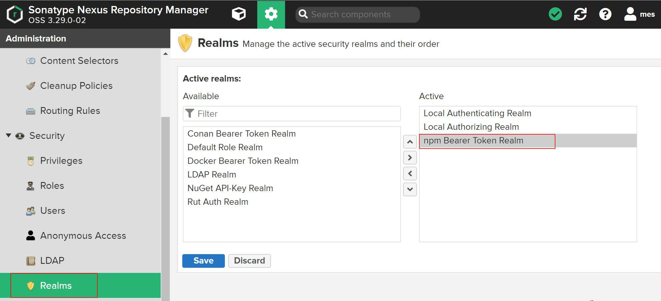Click the LDAP book icon
The height and width of the screenshot is (301, 661).
point(31,261)
